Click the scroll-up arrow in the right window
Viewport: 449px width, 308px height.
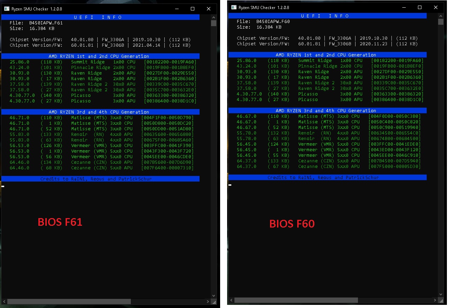tap(441, 15)
